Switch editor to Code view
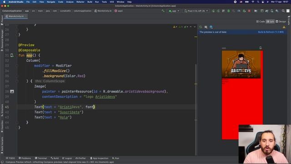The image size is (291, 164). pyautogui.click(x=261, y=21)
